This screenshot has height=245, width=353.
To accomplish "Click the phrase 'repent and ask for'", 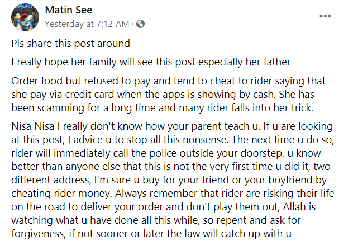I will 256,220.
